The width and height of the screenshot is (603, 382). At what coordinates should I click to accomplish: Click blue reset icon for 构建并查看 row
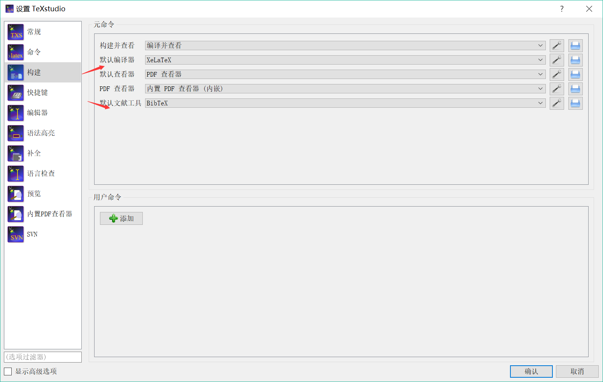[x=575, y=46]
